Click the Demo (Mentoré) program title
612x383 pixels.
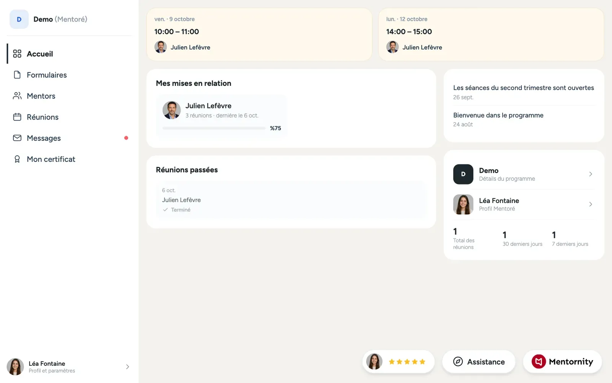pyautogui.click(x=60, y=19)
